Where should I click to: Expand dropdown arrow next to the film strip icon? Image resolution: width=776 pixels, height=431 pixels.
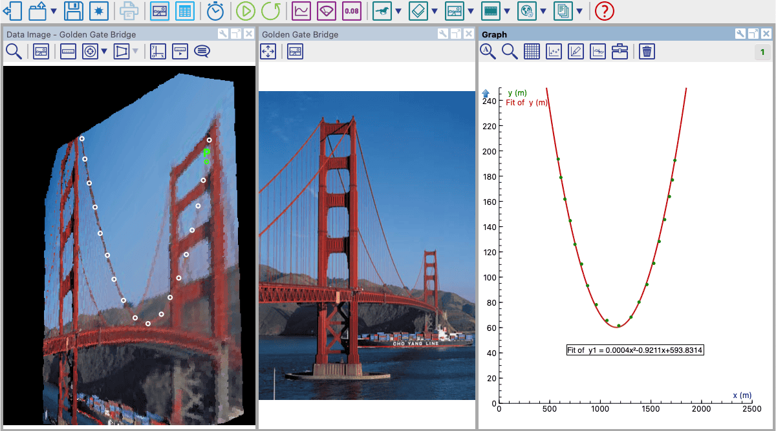(x=506, y=12)
